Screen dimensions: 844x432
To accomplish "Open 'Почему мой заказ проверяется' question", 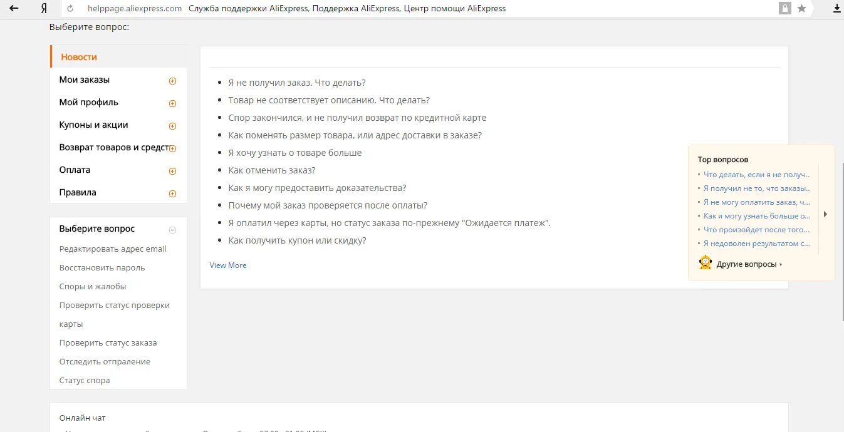I will [x=328, y=205].
